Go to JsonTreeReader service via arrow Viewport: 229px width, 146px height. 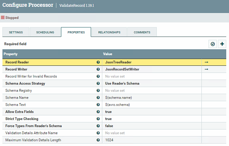[206, 62]
